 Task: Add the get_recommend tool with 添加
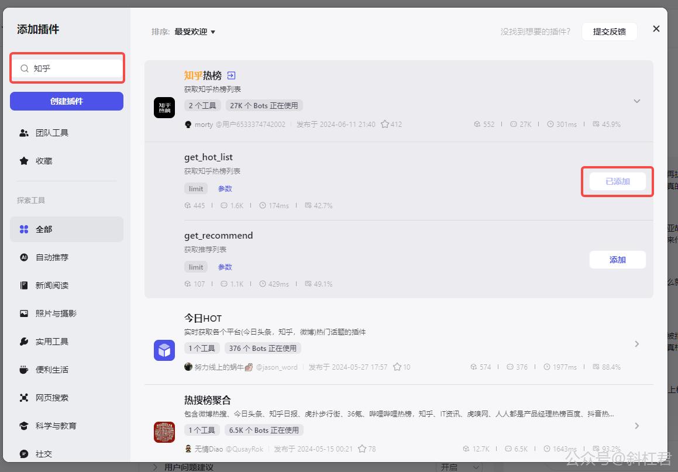click(x=618, y=260)
